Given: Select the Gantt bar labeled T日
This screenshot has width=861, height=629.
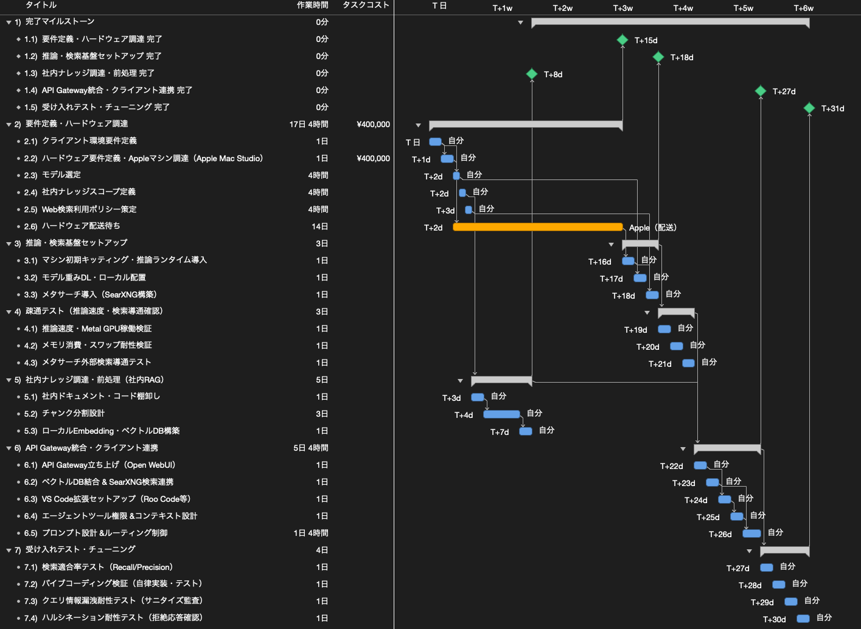Looking at the screenshot, I should (436, 142).
